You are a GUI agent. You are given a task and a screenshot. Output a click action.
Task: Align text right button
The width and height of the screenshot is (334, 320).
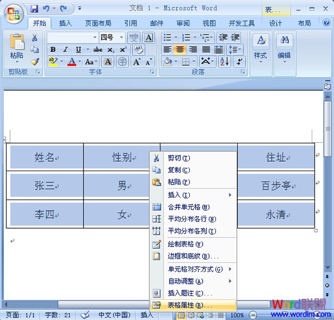193,50
